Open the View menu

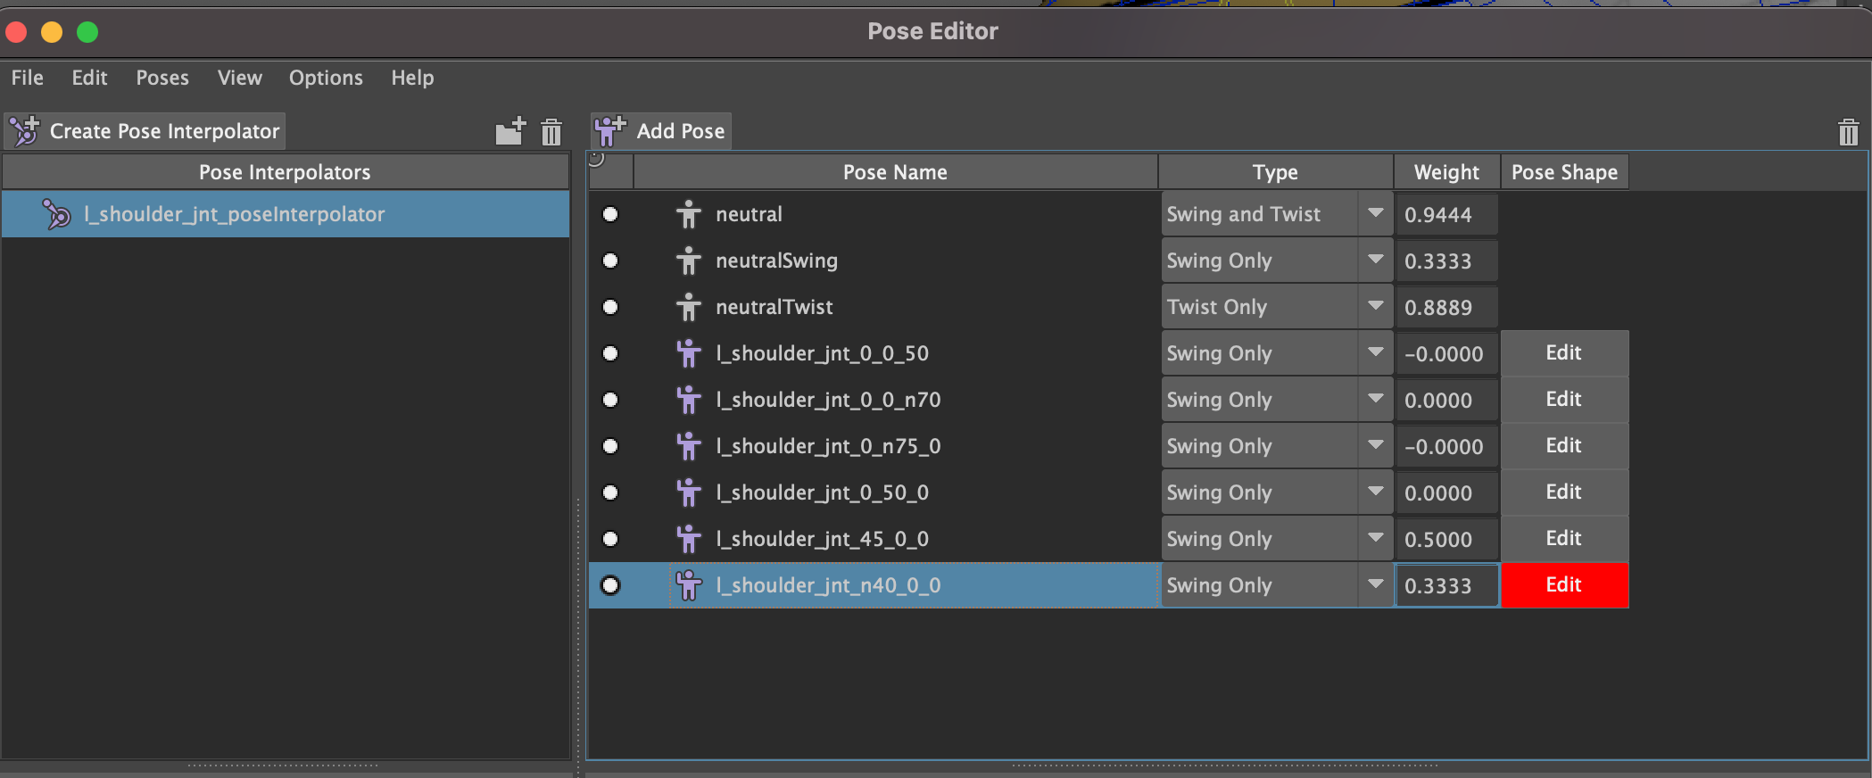point(240,78)
